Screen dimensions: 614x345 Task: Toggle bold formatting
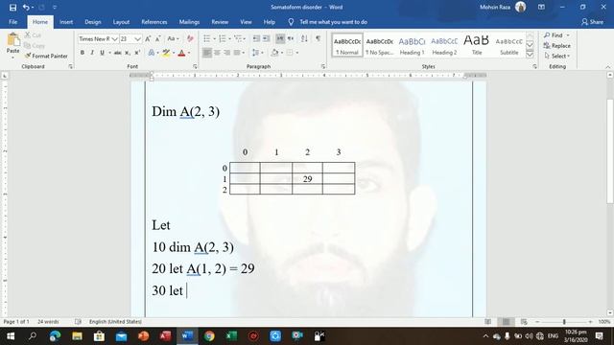[83, 53]
